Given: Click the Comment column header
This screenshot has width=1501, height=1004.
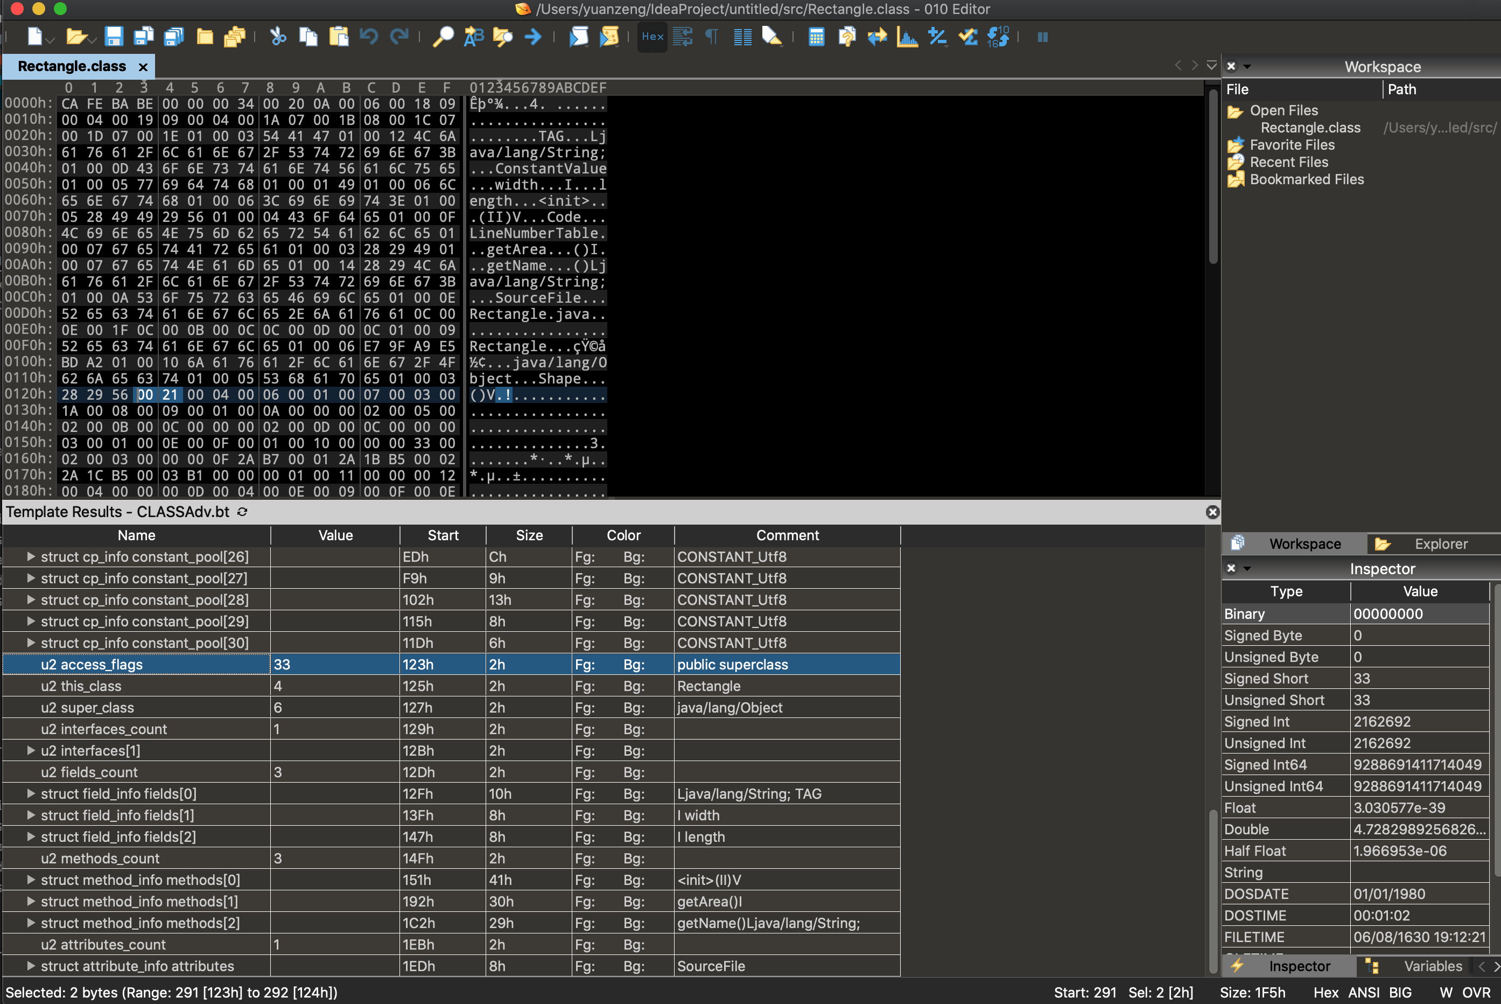Looking at the screenshot, I should pyautogui.click(x=787, y=535).
